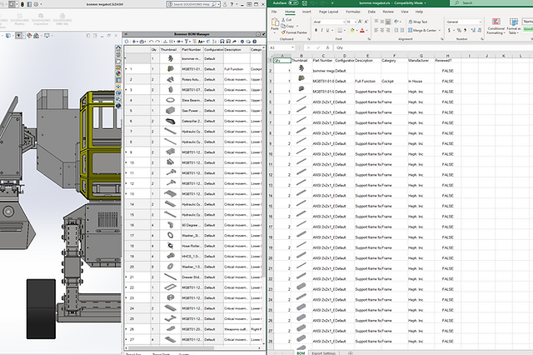This screenshot has height=355, width=533.
Task: Click Cut in Excel clipboard group
Action: coord(286,20)
